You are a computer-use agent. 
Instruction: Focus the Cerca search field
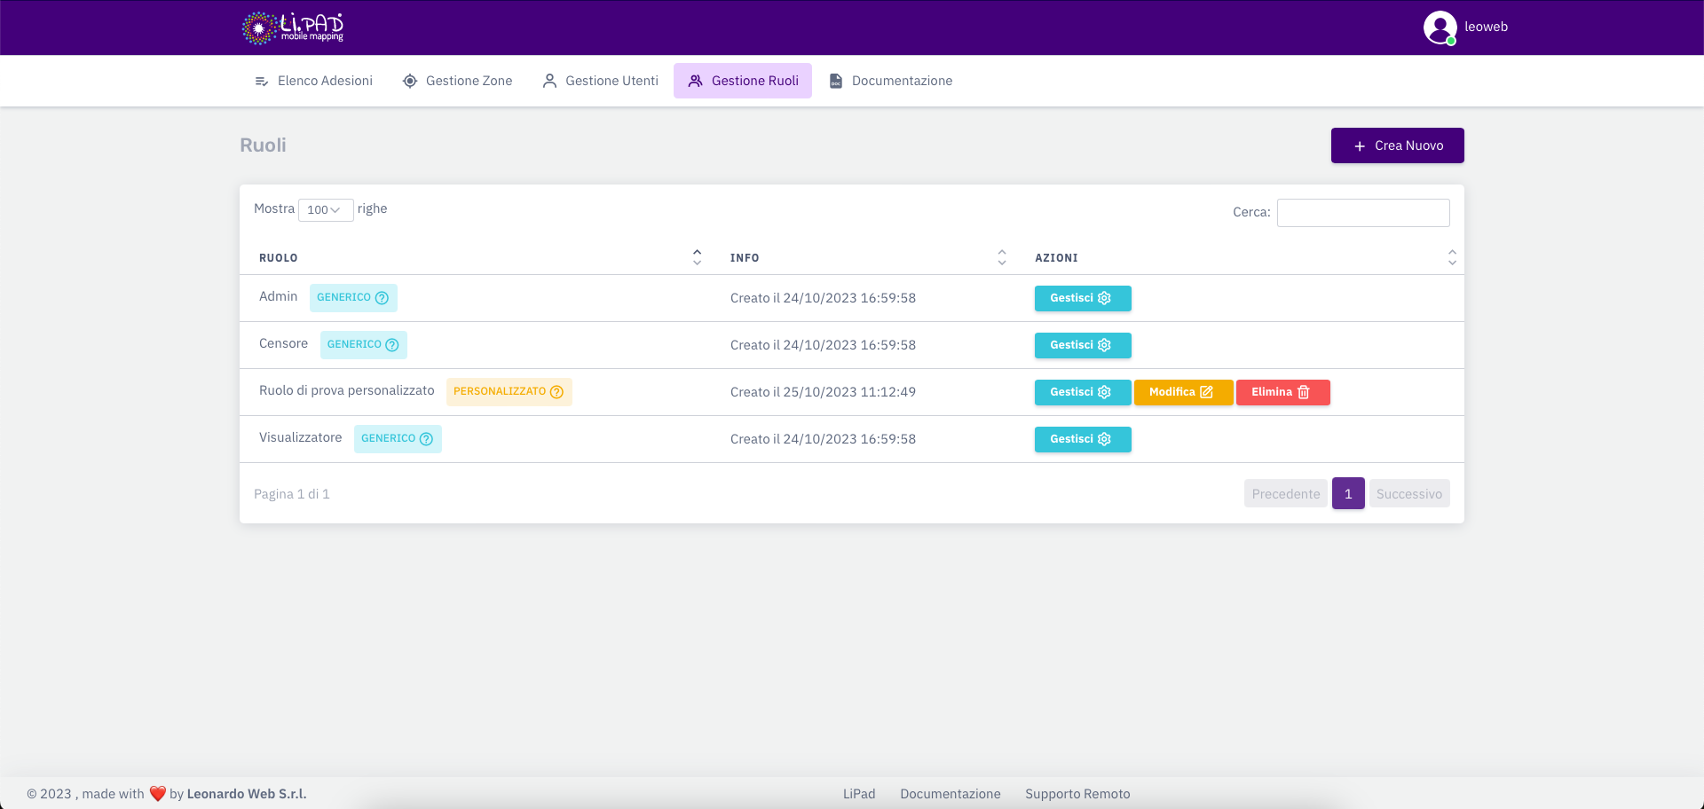click(1362, 213)
